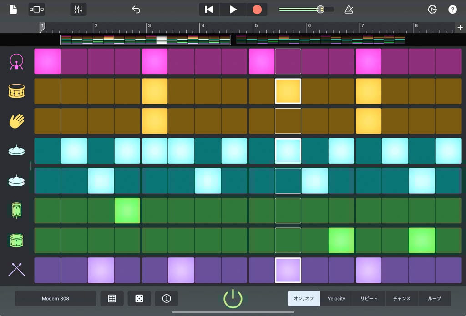
Task: Open song settings gear
Action: click(432, 10)
